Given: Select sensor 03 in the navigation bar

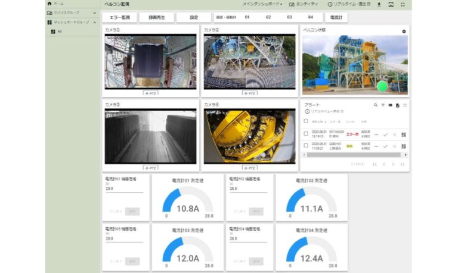Looking at the screenshot, I should point(289,17).
